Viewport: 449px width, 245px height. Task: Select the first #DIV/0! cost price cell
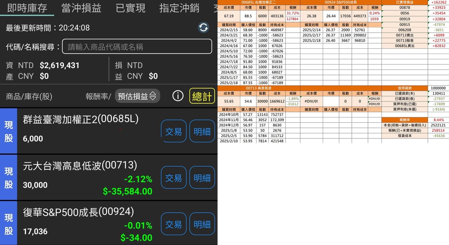pyautogui.click(x=311, y=101)
